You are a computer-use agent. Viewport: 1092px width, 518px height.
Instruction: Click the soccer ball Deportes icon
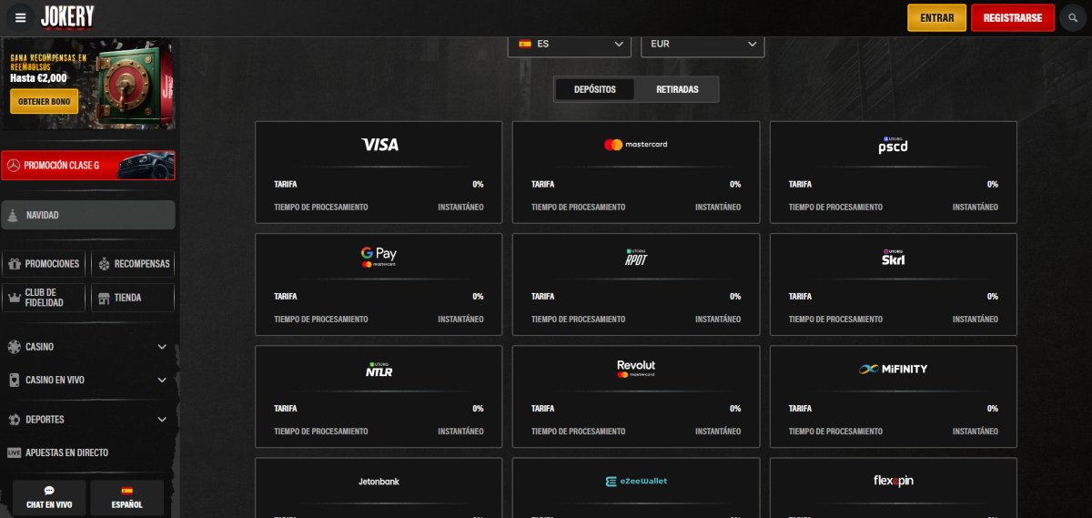(14, 420)
